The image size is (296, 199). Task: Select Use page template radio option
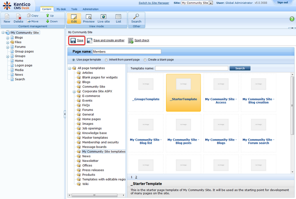[74, 60]
